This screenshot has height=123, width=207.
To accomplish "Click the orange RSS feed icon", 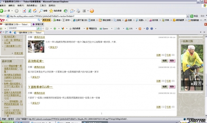I will (x=140, y=28).
